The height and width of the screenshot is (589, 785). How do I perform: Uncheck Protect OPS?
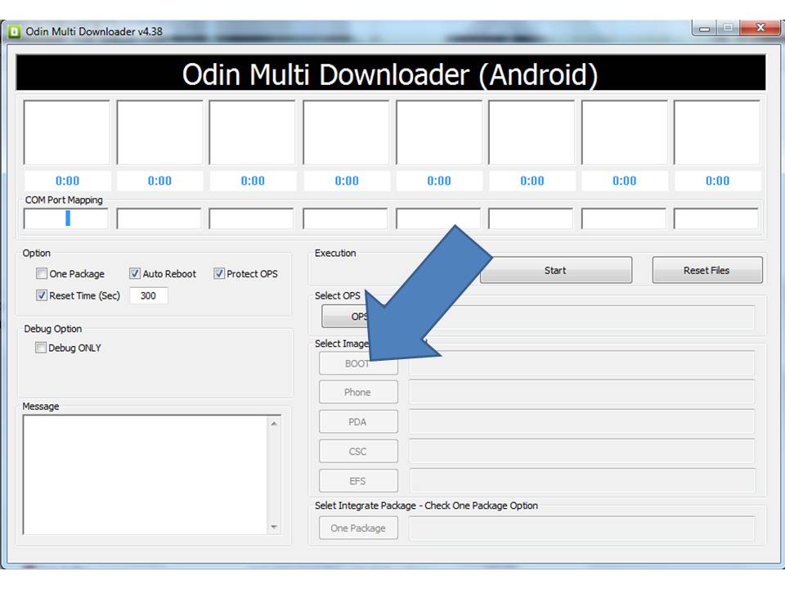pos(218,273)
